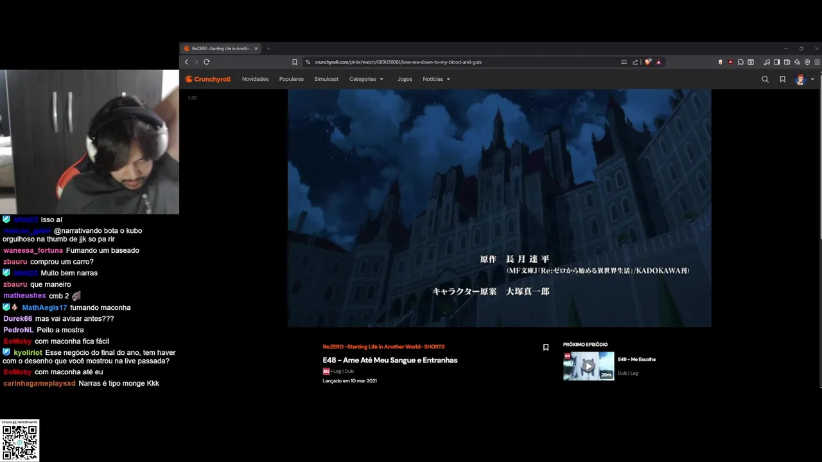Open the extensions puzzle-piece menu
This screenshot has width=822, height=462.
pyautogui.click(x=740, y=62)
